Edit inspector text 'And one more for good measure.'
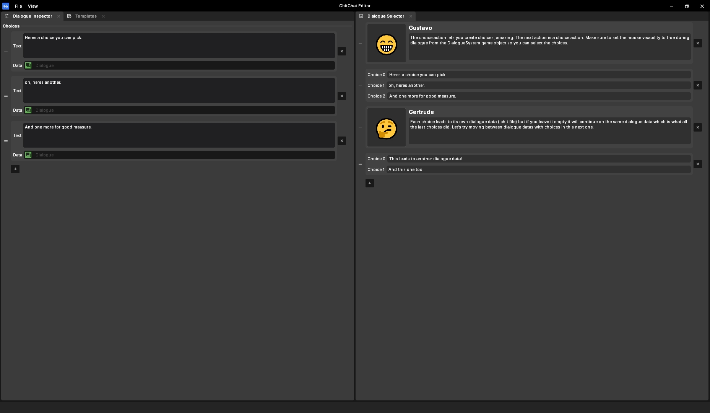The height and width of the screenshot is (413, 710). (x=179, y=135)
